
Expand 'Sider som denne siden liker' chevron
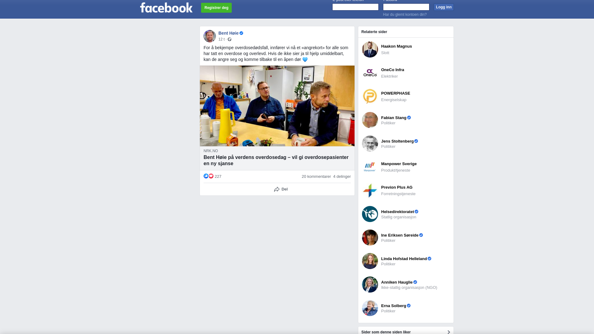click(449, 332)
